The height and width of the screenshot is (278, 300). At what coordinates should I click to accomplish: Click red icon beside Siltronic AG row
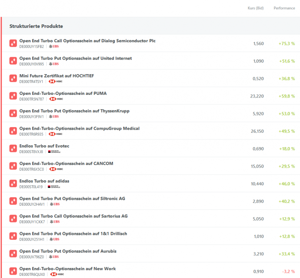[13, 201]
